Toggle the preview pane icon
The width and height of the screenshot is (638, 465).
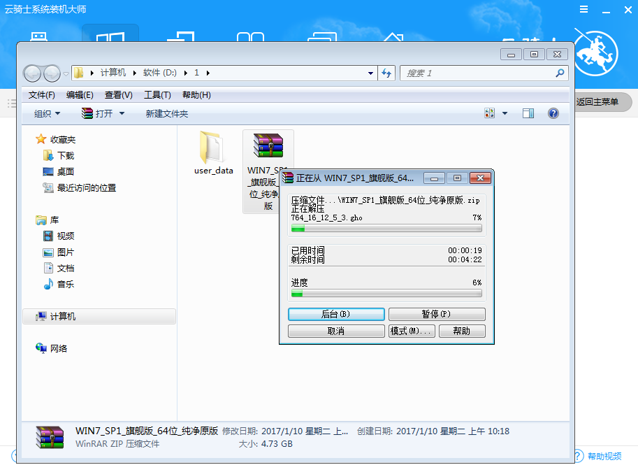click(x=528, y=113)
